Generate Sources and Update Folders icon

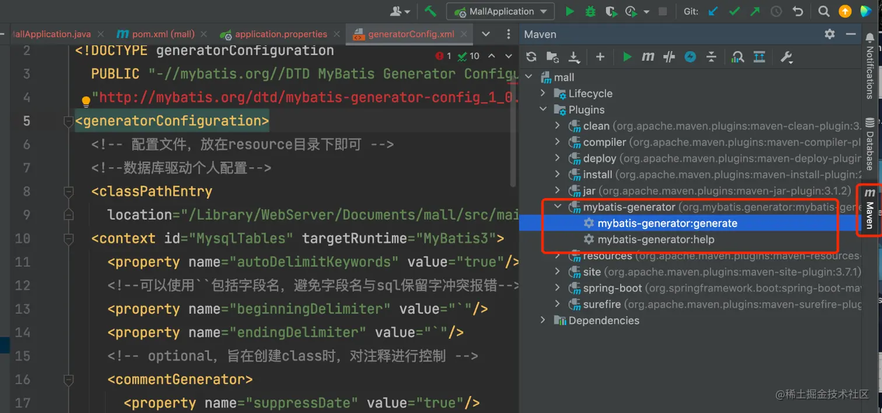tap(552, 57)
